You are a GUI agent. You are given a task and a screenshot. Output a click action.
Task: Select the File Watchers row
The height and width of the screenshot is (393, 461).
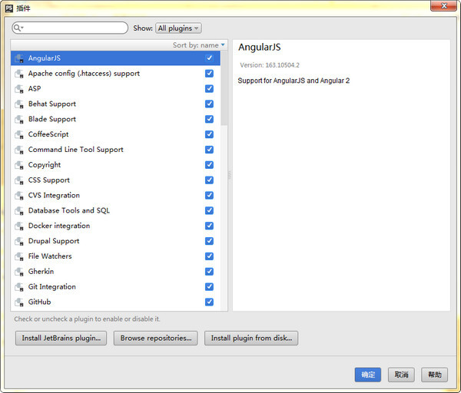click(x=115, y=256)
